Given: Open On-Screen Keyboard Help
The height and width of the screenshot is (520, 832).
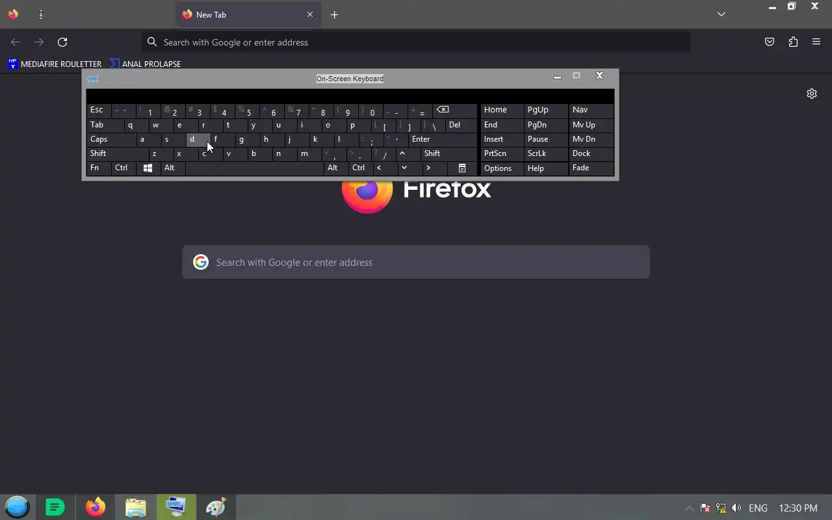Looking at the screenshot, I should 546,168.
